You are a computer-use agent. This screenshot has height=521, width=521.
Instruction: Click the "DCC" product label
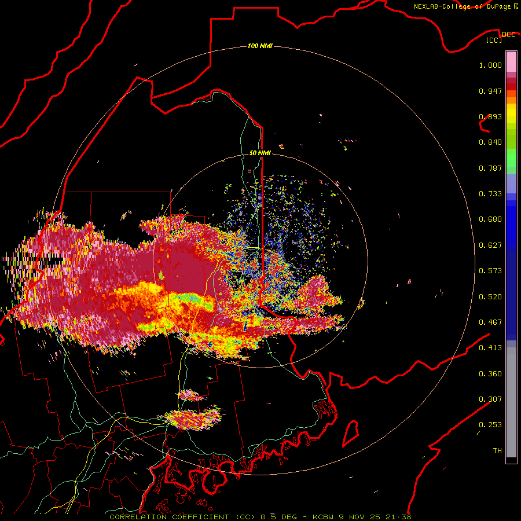508,35
